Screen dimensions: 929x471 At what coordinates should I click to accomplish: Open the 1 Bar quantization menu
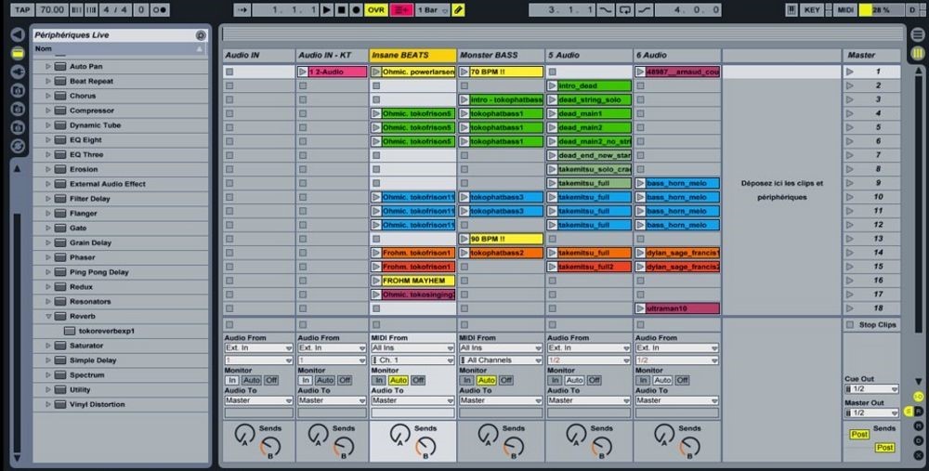(433, 9)
